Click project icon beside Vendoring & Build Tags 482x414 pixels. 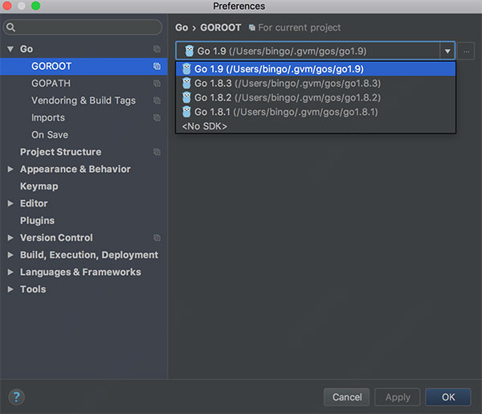click(x=157, y=100)
